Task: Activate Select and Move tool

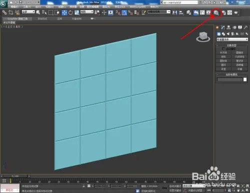Action: click(x=64, y=13)
